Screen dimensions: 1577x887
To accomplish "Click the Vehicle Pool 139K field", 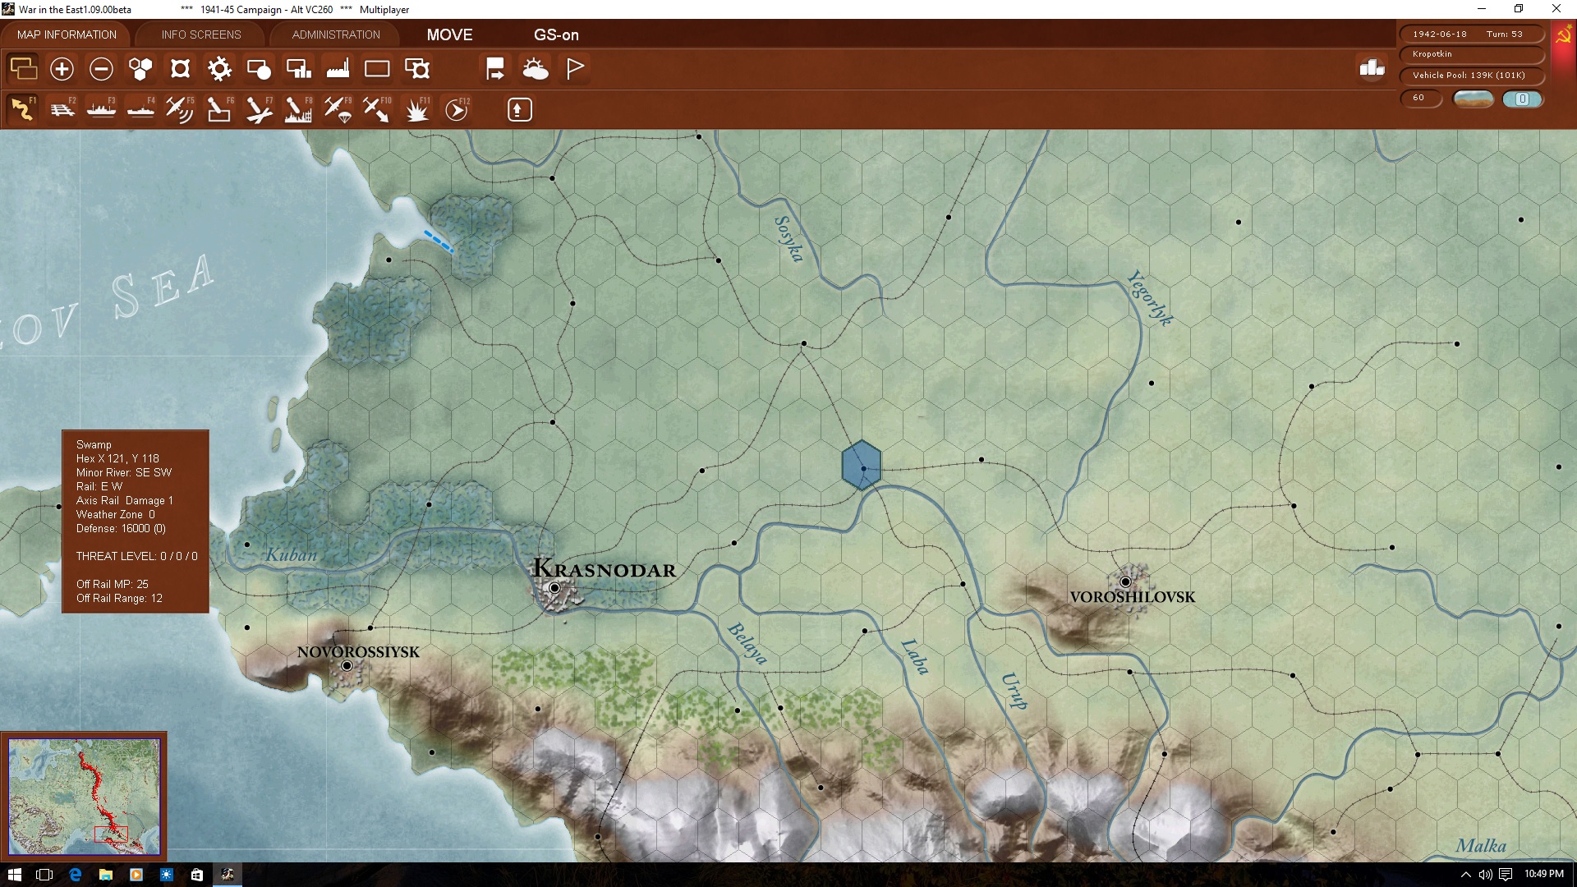I will point(1472,76).
